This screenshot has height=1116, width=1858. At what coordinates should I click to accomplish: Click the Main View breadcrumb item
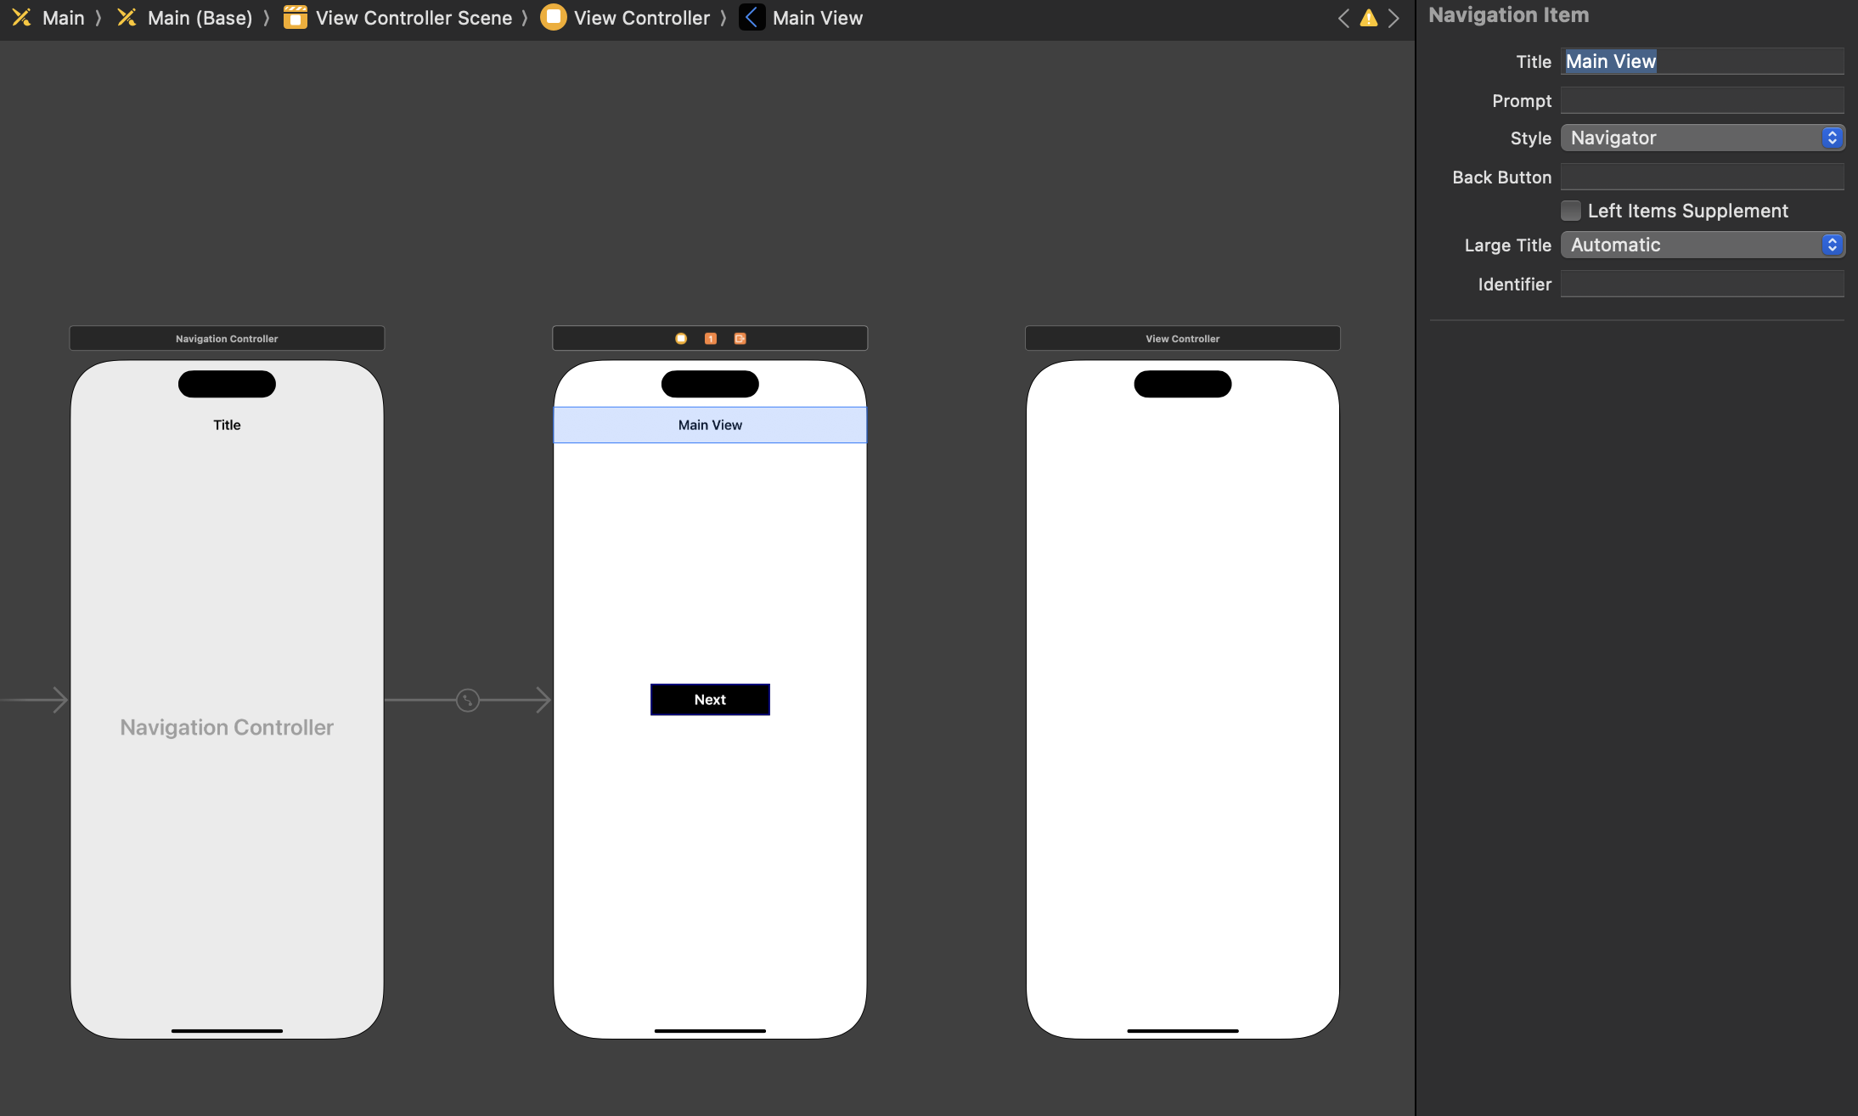pyautogui.click(x=816, y=18)
